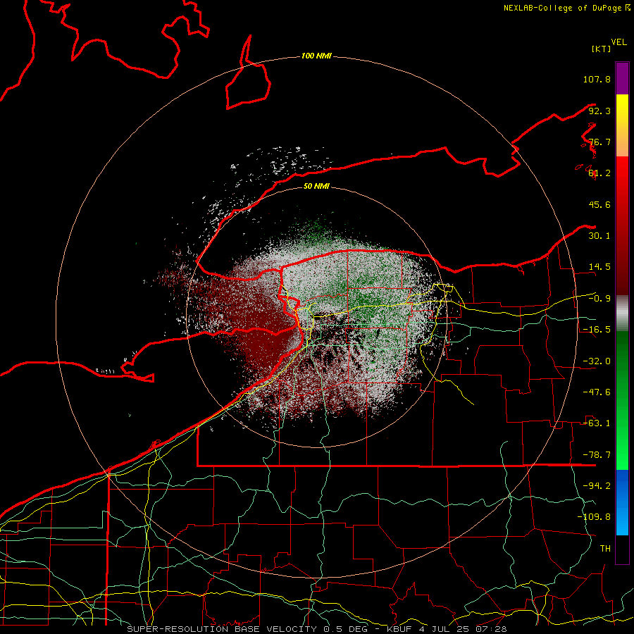Click the 50 NMI range ring label
Screen dimensions: 634x634
pos(316,186)
